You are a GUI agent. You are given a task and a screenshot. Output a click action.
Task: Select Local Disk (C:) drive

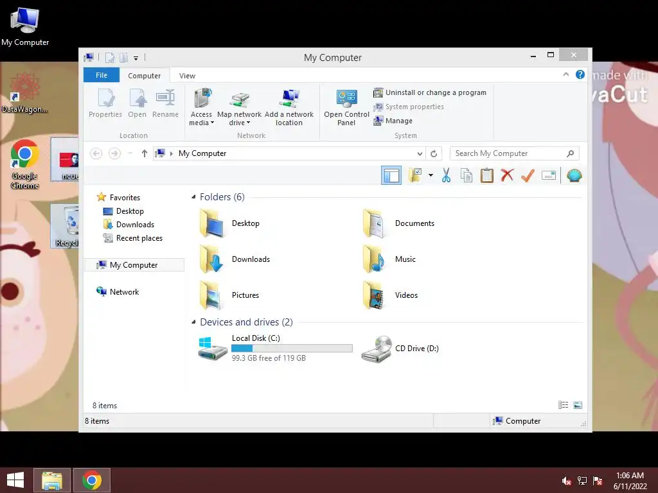pos(275,348)
